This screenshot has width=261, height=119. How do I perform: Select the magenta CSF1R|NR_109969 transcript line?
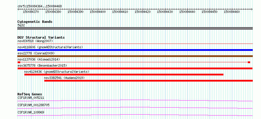135,115
